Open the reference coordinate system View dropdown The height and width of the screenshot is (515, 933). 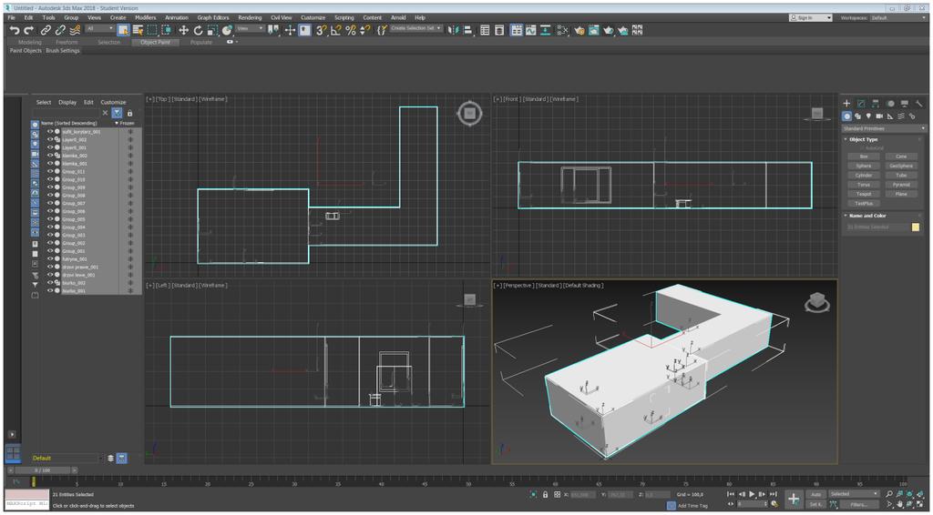251,28
